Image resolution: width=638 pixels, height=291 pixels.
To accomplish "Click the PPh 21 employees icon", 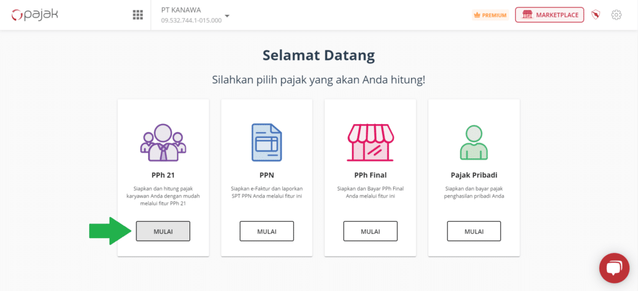I will click(163, 143).
